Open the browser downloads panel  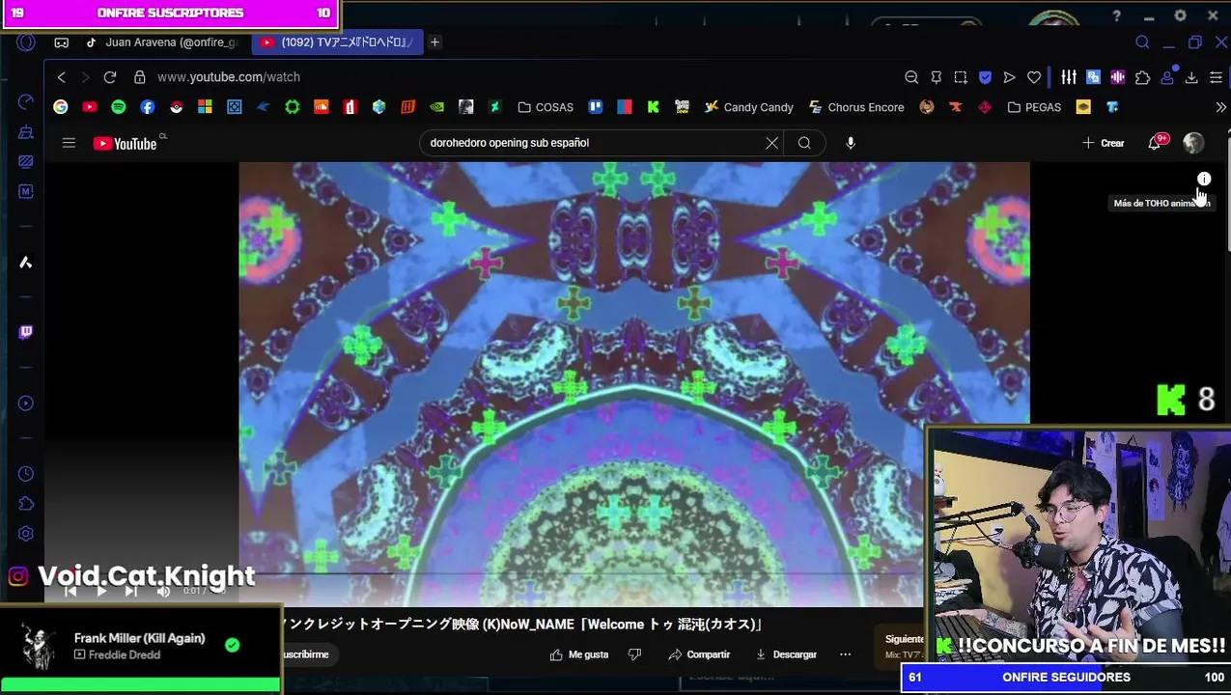(x=1191, y=77)
